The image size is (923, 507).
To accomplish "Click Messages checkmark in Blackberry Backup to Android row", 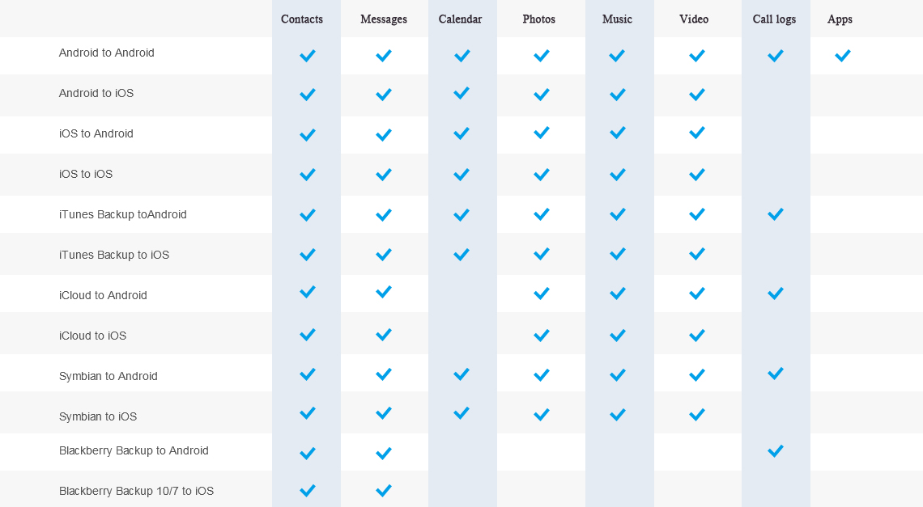I will click(384, 454).
